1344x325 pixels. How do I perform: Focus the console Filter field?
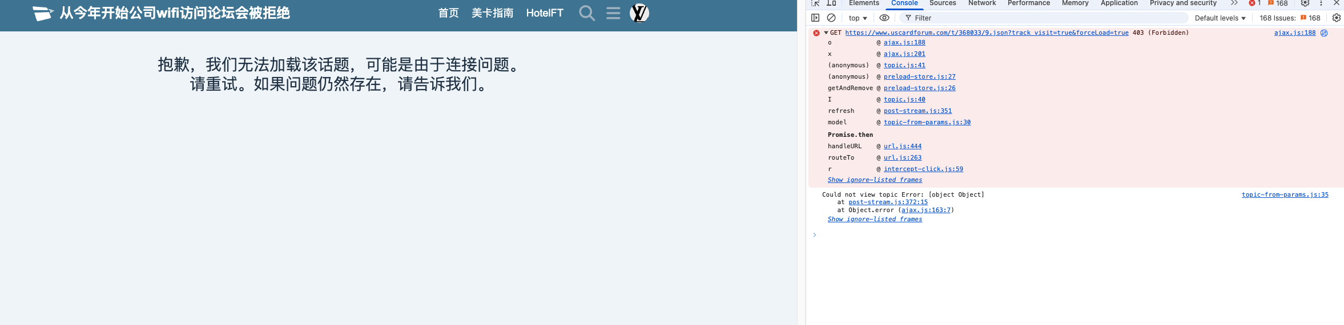coord(1044,18)
